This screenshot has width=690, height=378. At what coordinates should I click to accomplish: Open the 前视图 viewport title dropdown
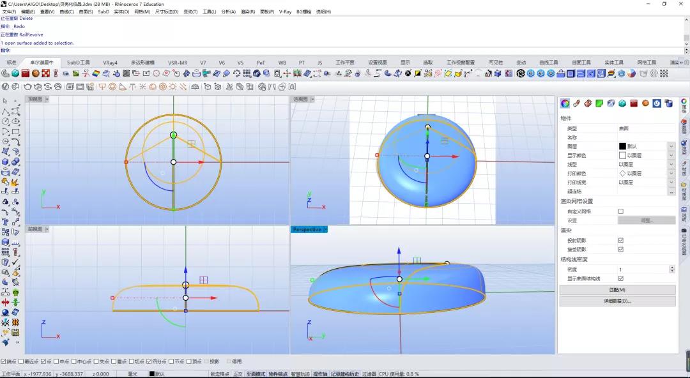(x=47, y=229)
